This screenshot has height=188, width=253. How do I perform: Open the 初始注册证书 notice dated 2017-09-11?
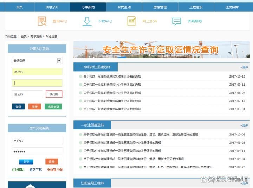tap(122, 151)
